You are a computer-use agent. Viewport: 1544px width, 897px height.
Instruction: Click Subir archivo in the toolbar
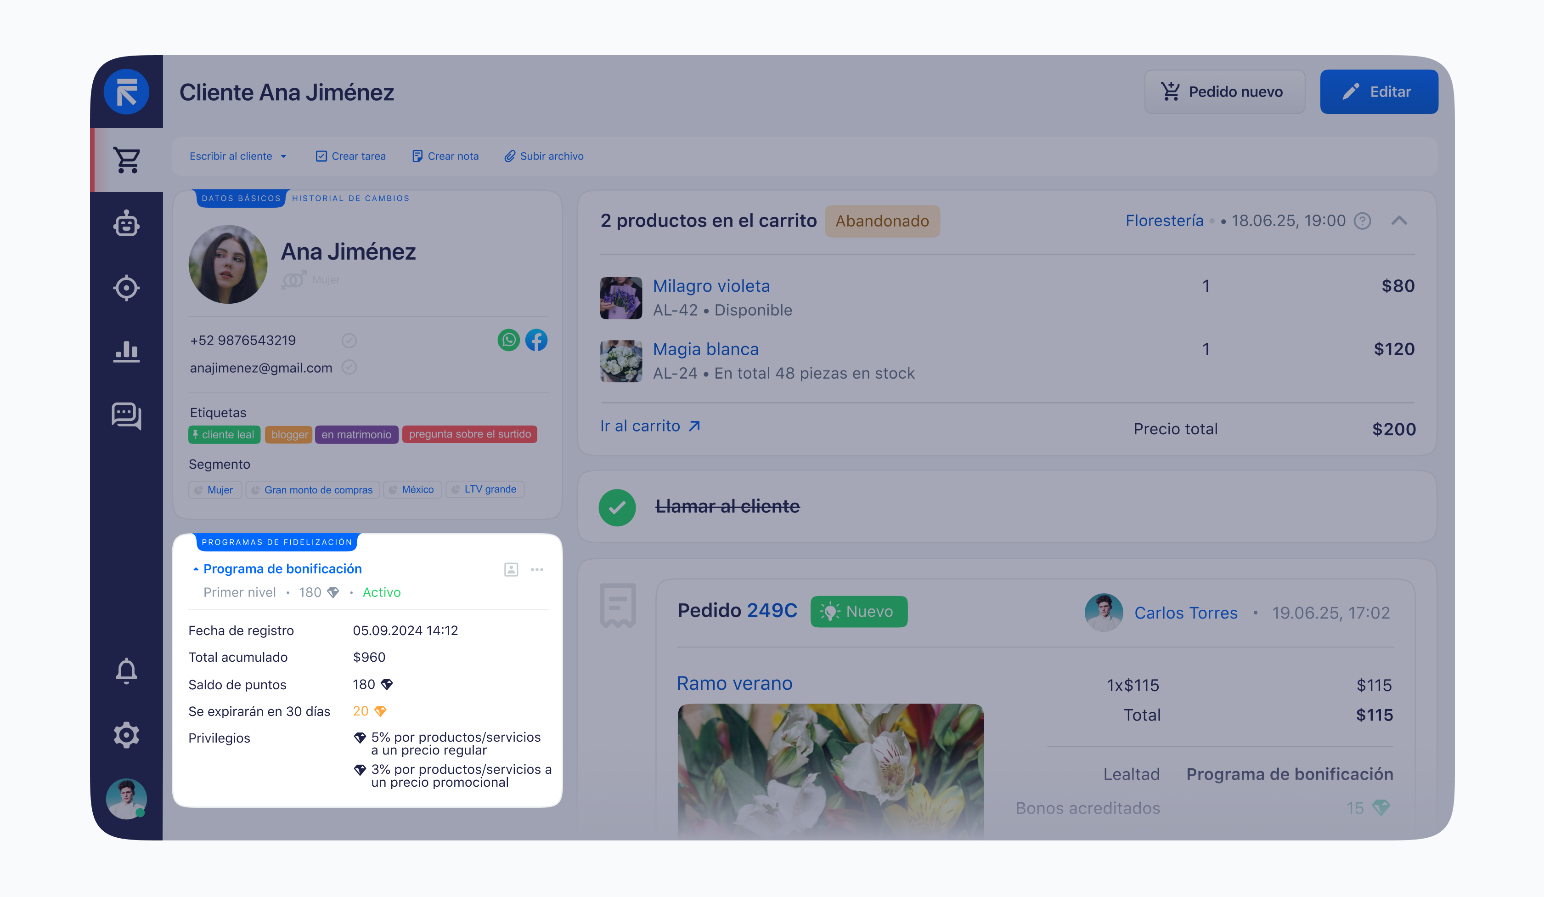pos(544,156)
